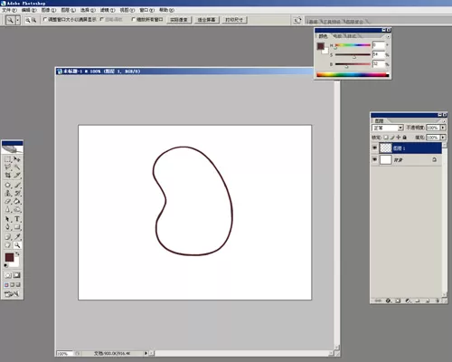Click the Saturation value input field
Image resolution: width=452 pixels, height=362 pixels.
pos(379,54)
